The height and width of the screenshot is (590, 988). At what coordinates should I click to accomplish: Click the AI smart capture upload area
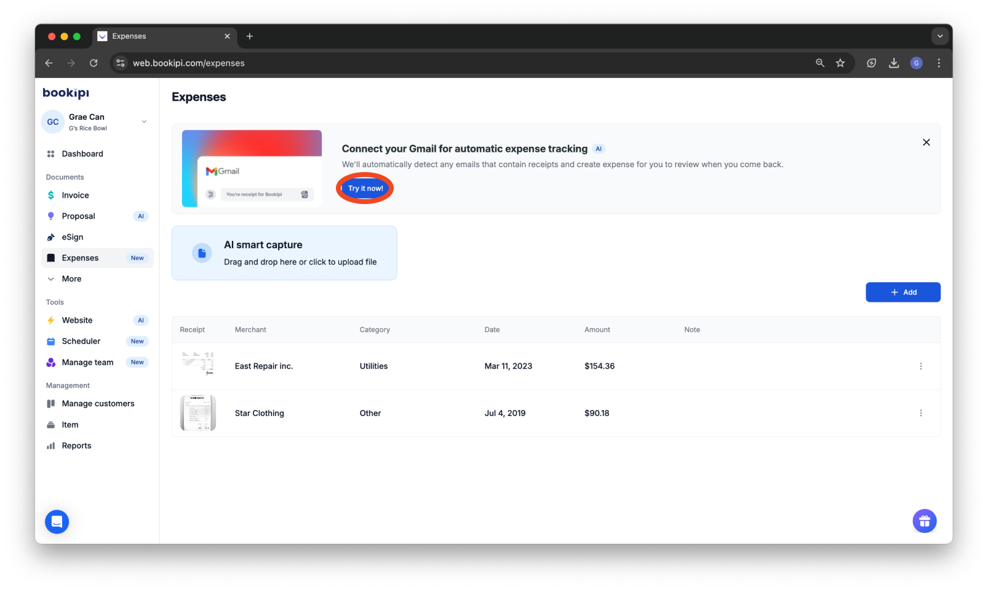(284, 253)
